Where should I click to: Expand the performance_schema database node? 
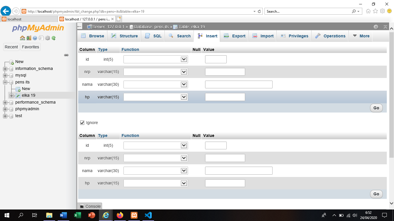(5, 102)
